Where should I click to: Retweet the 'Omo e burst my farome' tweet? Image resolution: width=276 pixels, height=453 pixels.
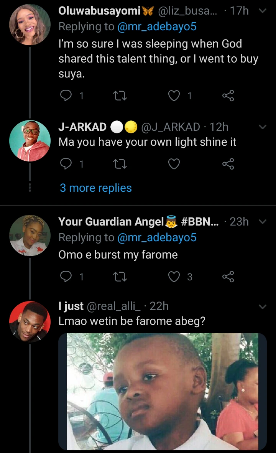click(x=120, y=277)
